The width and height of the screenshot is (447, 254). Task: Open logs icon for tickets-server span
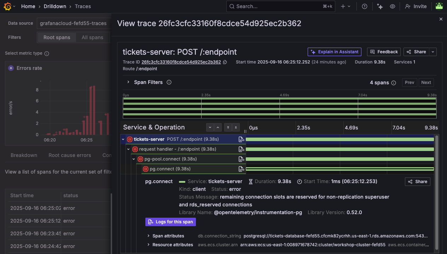241,139
